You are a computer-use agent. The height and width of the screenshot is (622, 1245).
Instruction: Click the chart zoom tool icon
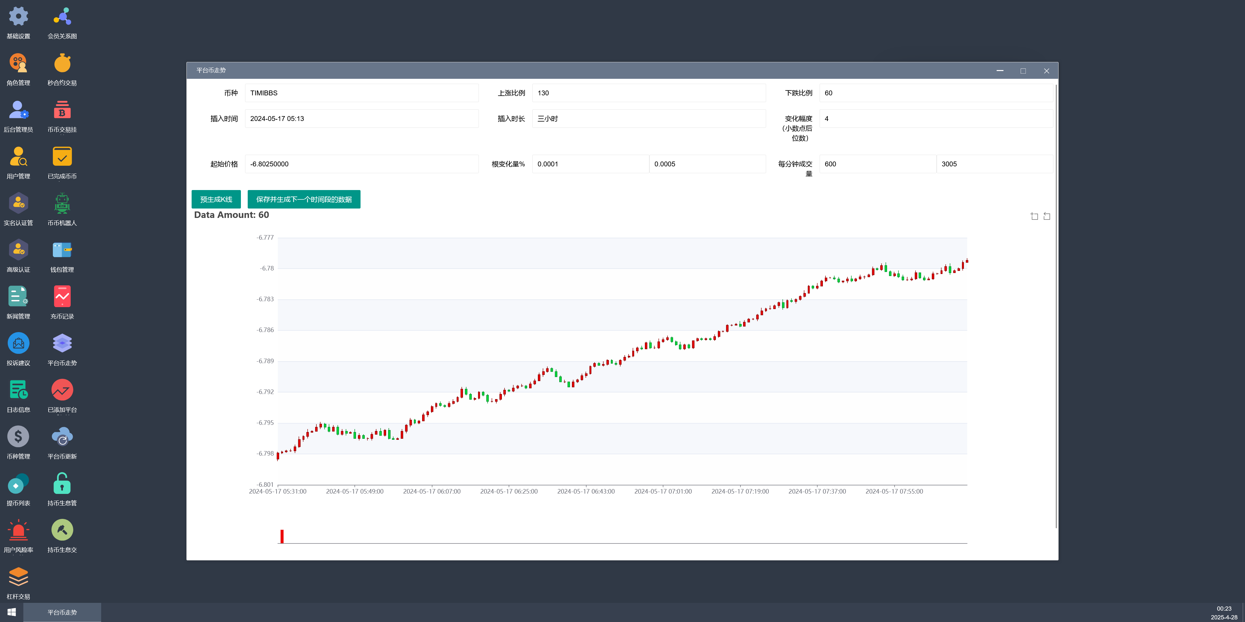(x=1034, y=216)
